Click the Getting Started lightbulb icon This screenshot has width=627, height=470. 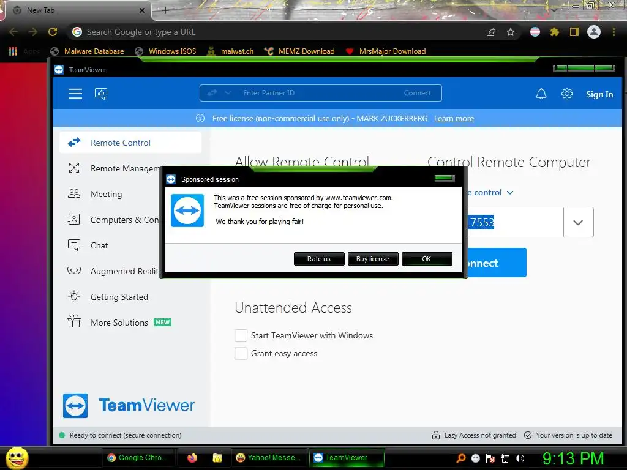pyautogui.click(x=74, y=297)
